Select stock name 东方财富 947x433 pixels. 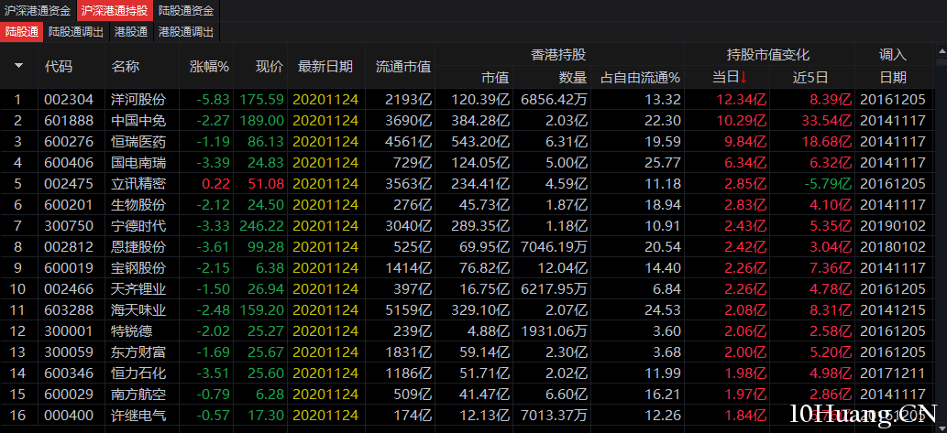138,352
